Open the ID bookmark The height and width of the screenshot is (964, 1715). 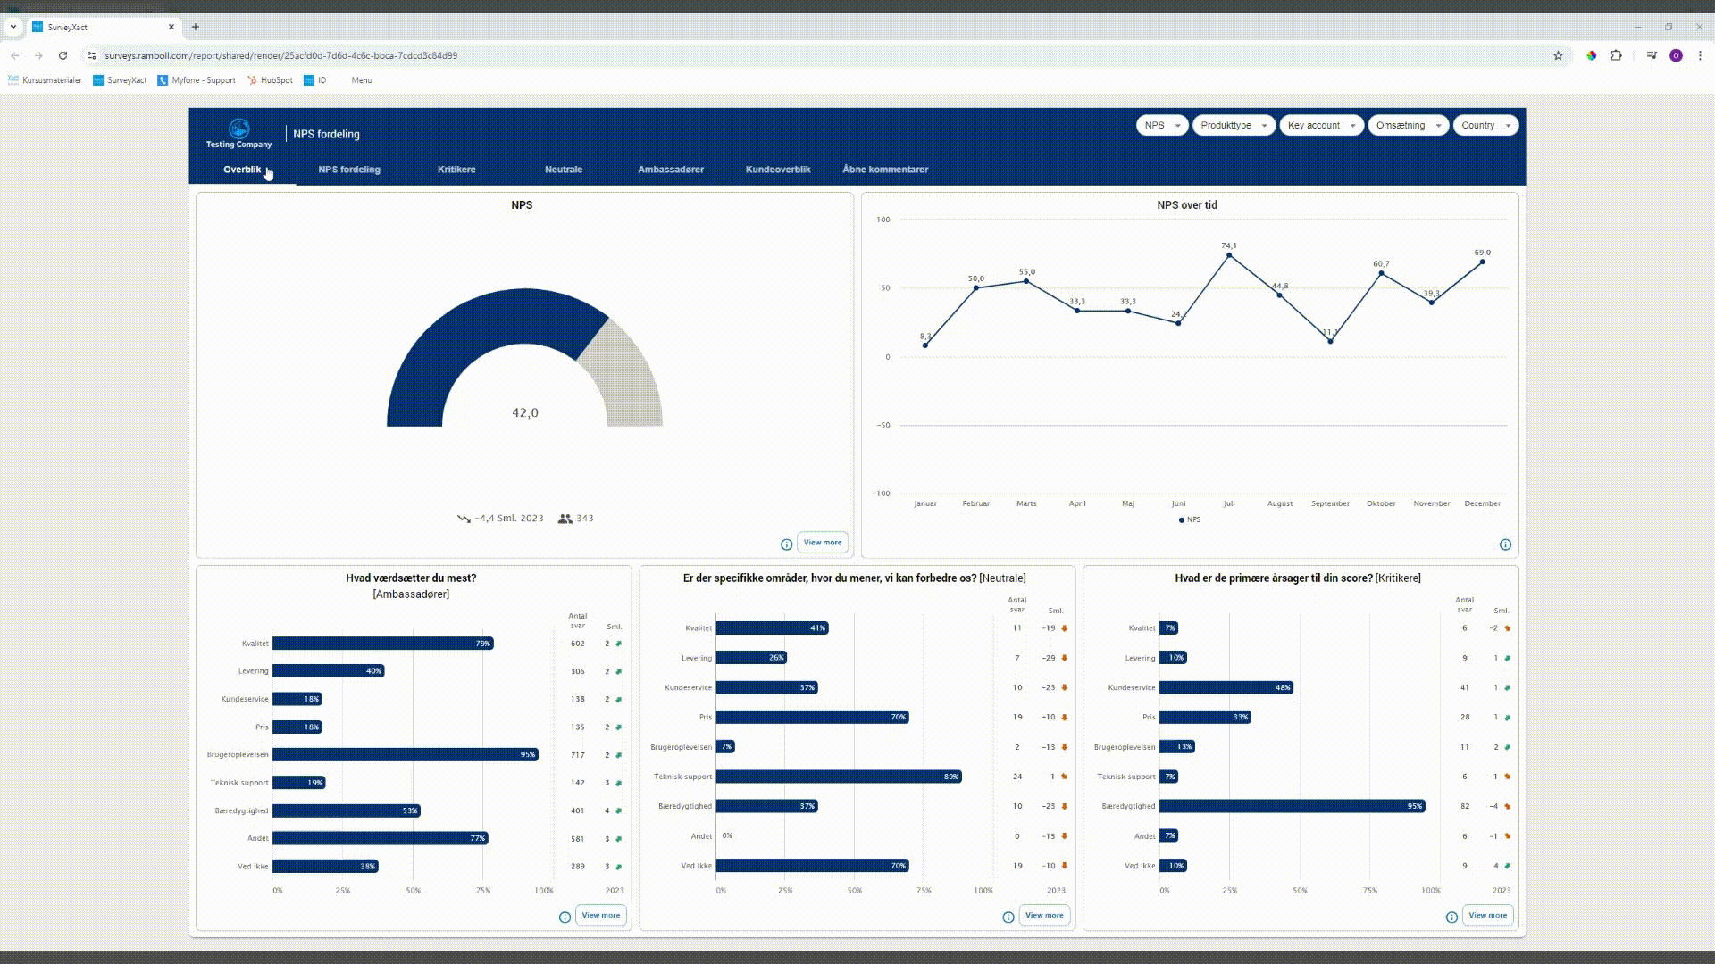click(315, 80)
